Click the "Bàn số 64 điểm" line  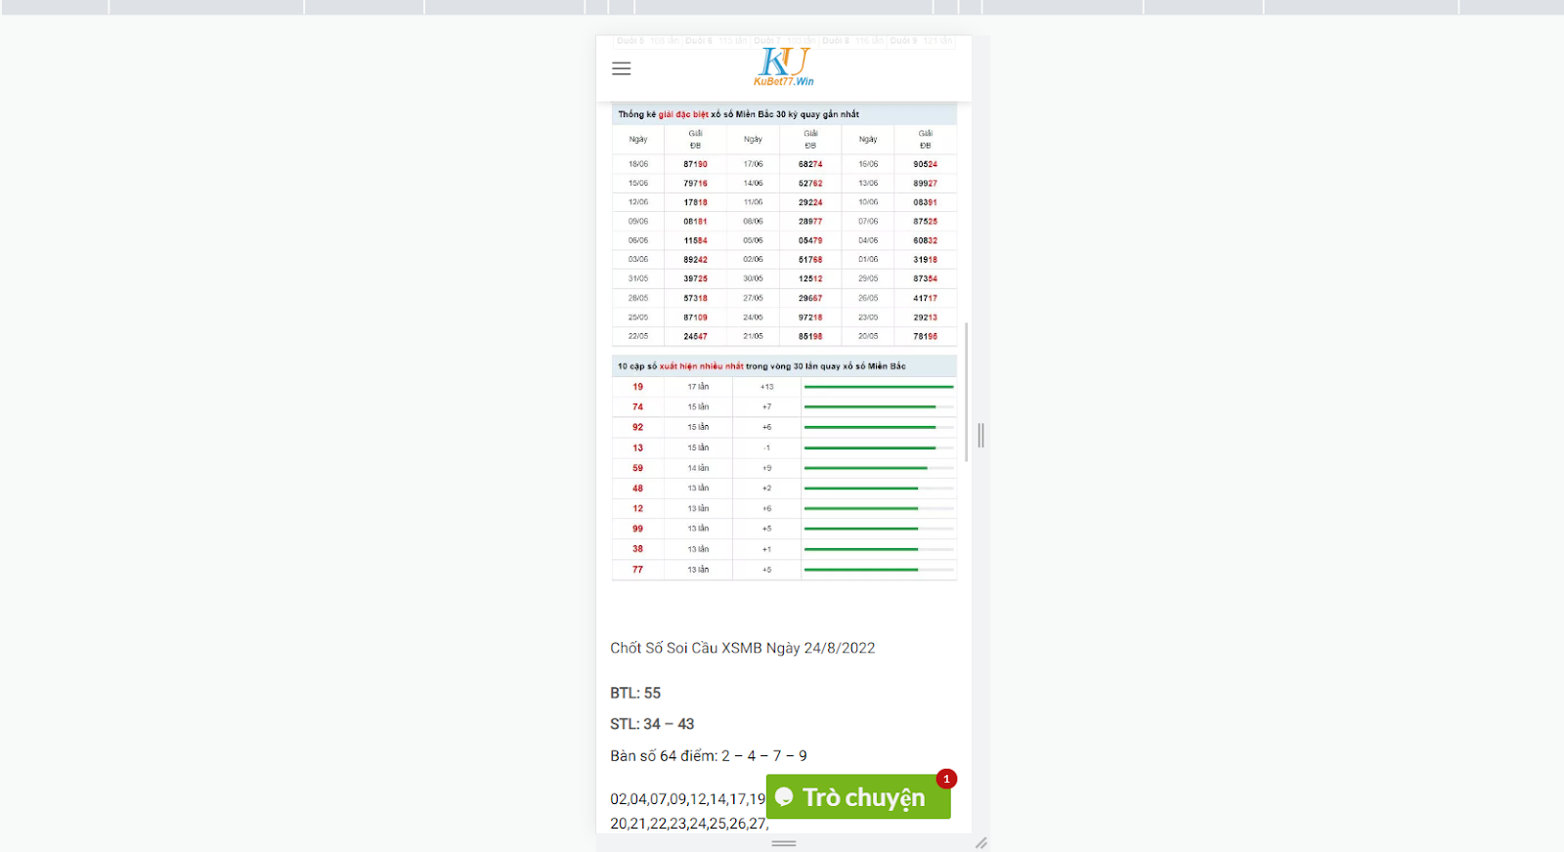709,755
